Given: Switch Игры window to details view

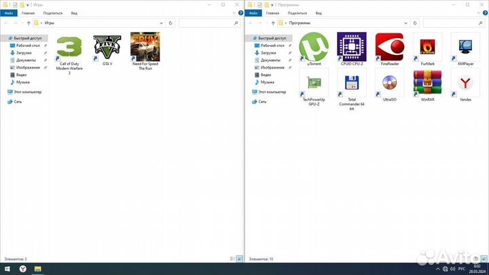Looking at the screenshot, I should pos(233,259).
